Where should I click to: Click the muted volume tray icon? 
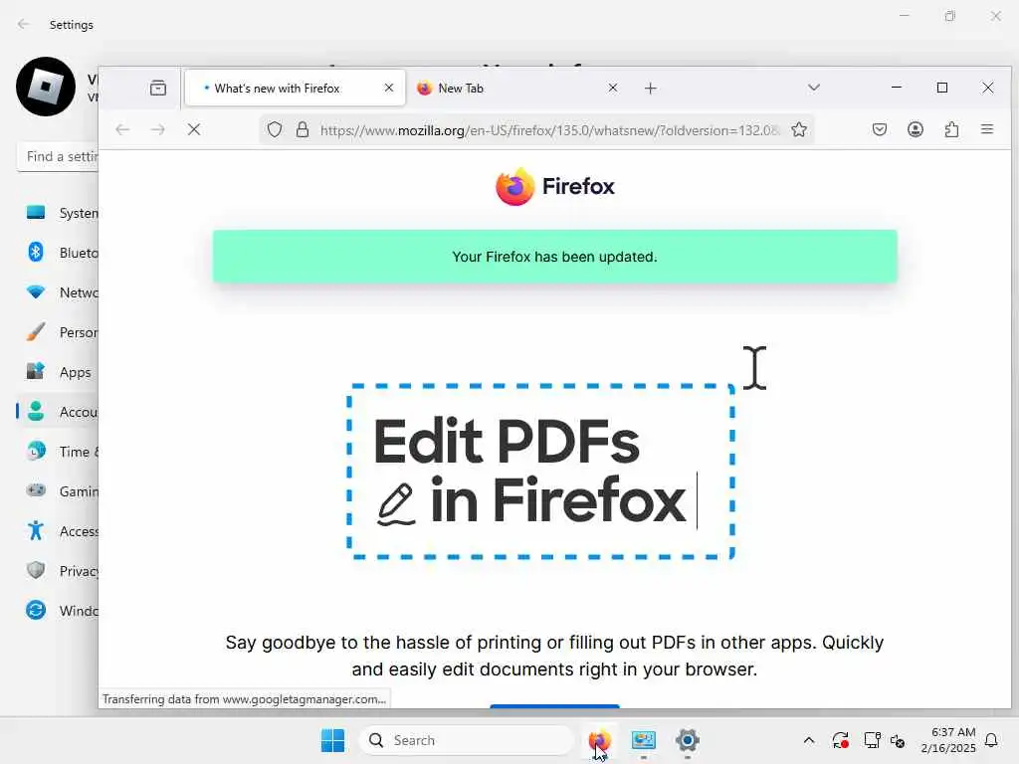(x=899, y=740)
